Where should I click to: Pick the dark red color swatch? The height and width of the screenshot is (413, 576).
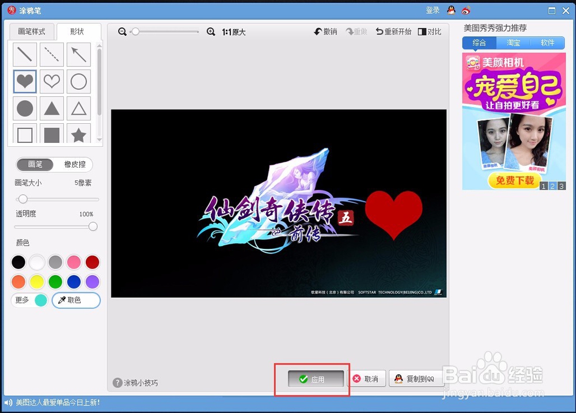92,262
